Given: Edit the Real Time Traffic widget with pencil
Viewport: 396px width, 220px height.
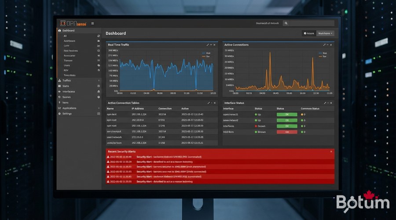Looking at the screenshot, I should (x=208, y=45).
